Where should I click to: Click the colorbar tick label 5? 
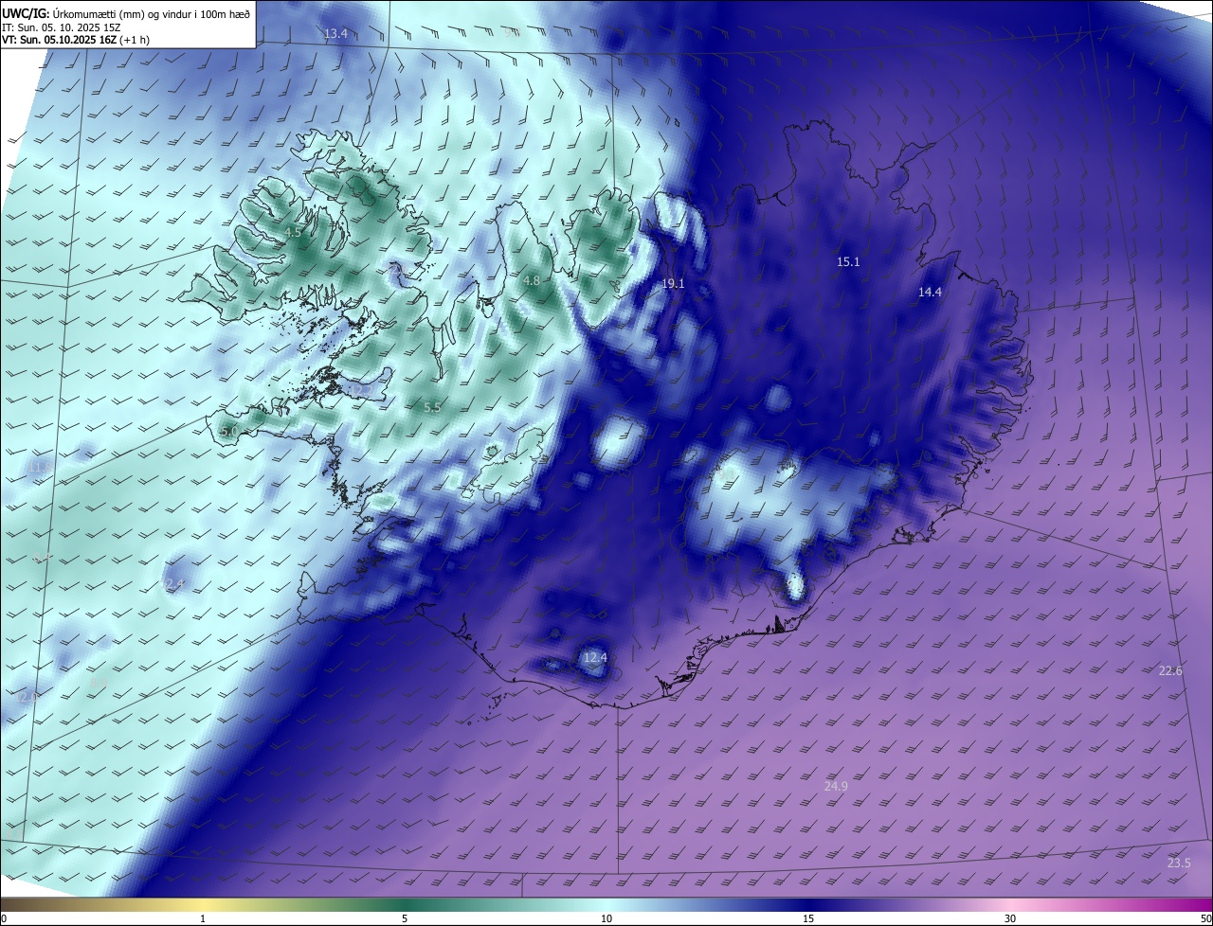click(405, 918)
